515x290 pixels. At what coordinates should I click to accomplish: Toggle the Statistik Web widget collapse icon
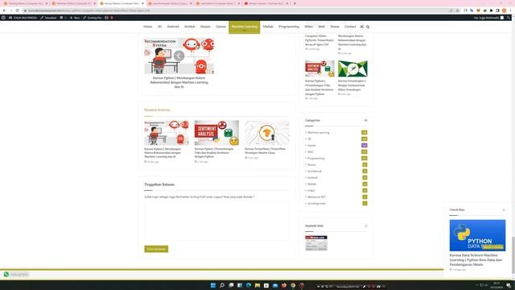tap(366, 226)
